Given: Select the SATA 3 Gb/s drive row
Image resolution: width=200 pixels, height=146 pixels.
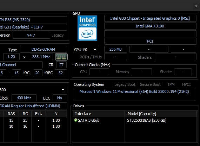Looking at the screenshot, I should click(x=135, y=120).
